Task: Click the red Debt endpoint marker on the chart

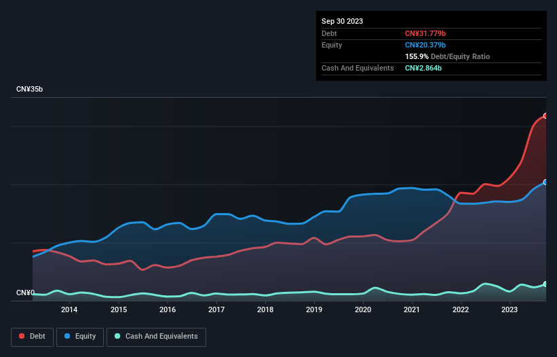Action: [x=545, y=116]
